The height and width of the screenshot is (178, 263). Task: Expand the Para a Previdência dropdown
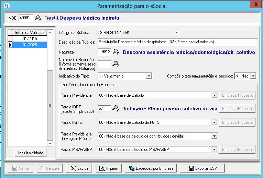coord(214,95)
